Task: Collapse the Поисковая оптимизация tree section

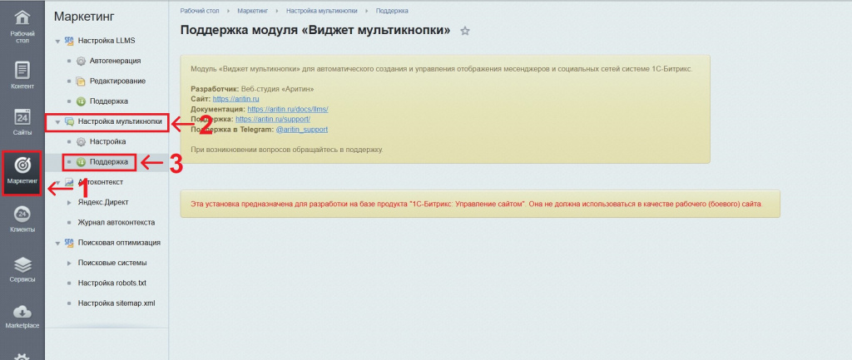Action: point(57,244)
